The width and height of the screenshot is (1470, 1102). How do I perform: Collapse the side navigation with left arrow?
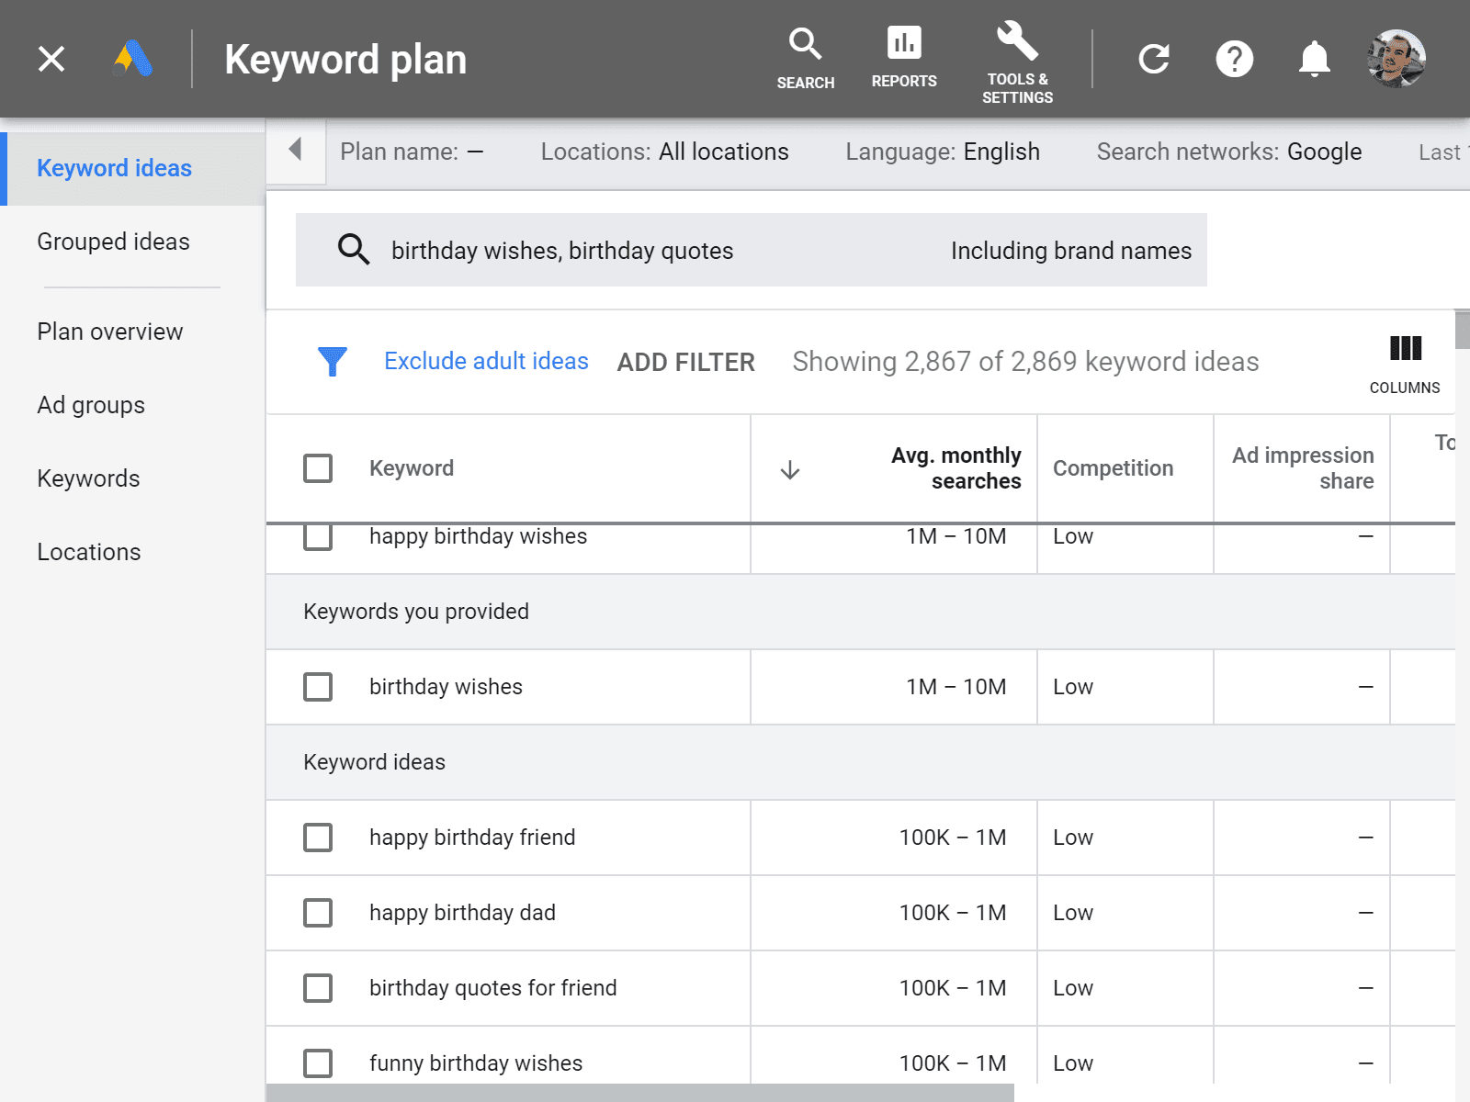[x=296, y=150]
